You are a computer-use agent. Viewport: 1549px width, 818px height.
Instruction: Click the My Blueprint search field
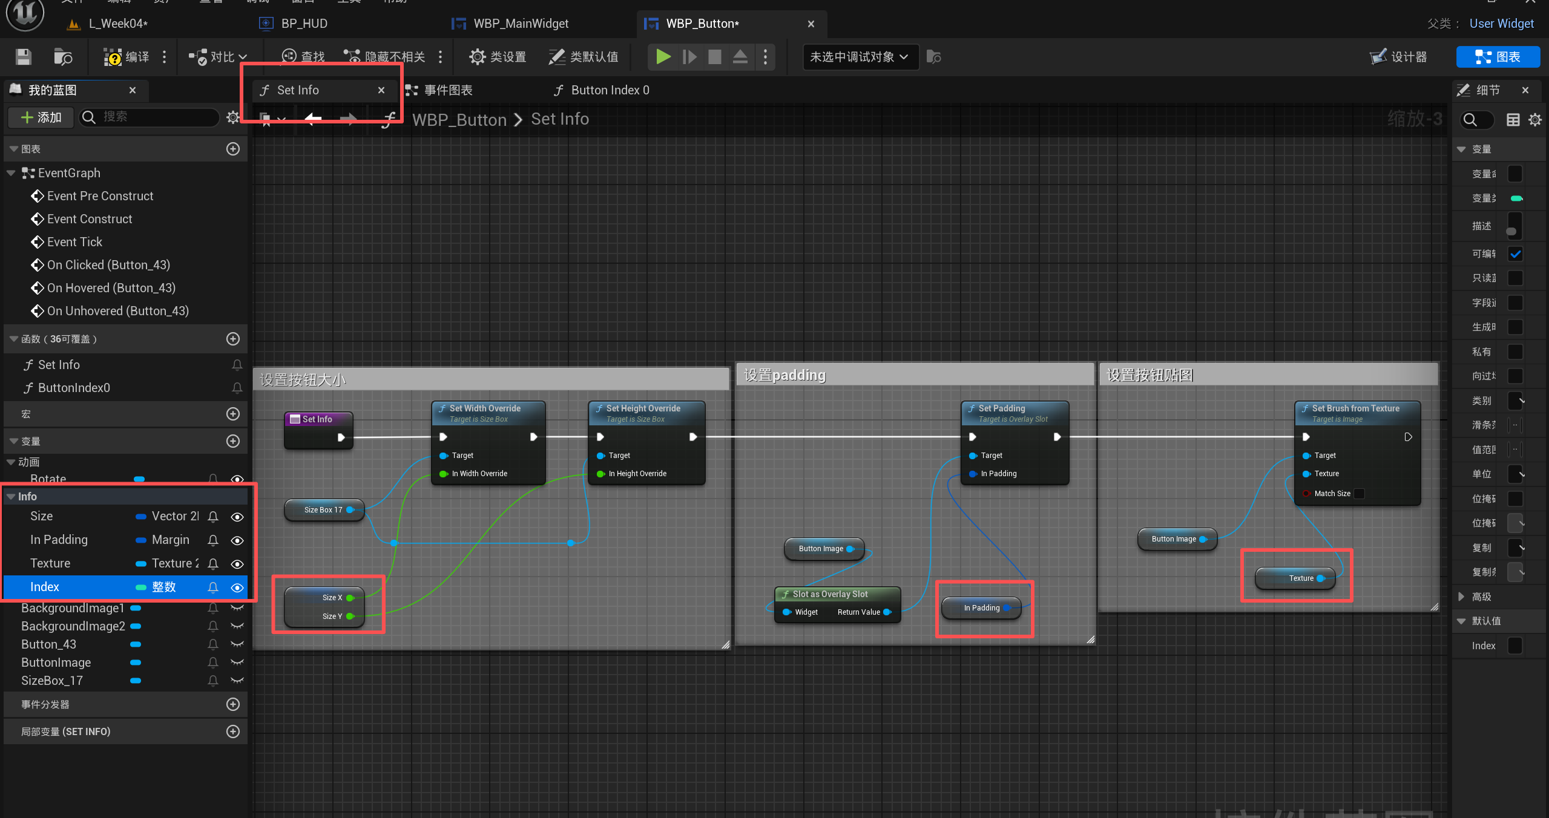point(149,117)
